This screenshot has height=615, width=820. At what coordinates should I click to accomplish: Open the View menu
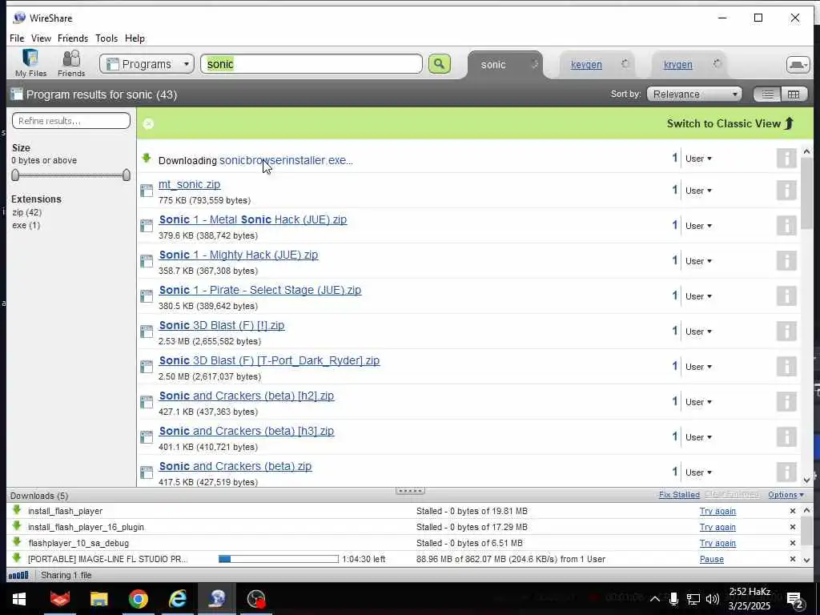41,38
